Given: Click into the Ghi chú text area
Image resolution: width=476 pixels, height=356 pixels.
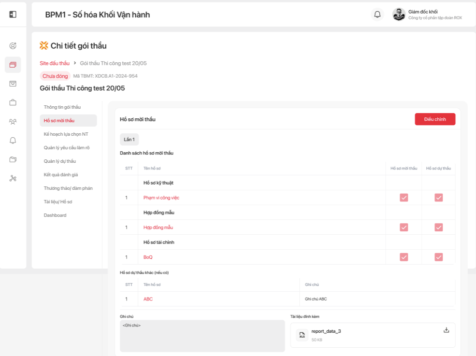Looking at the screenshot, I should [x=202, y=336].
